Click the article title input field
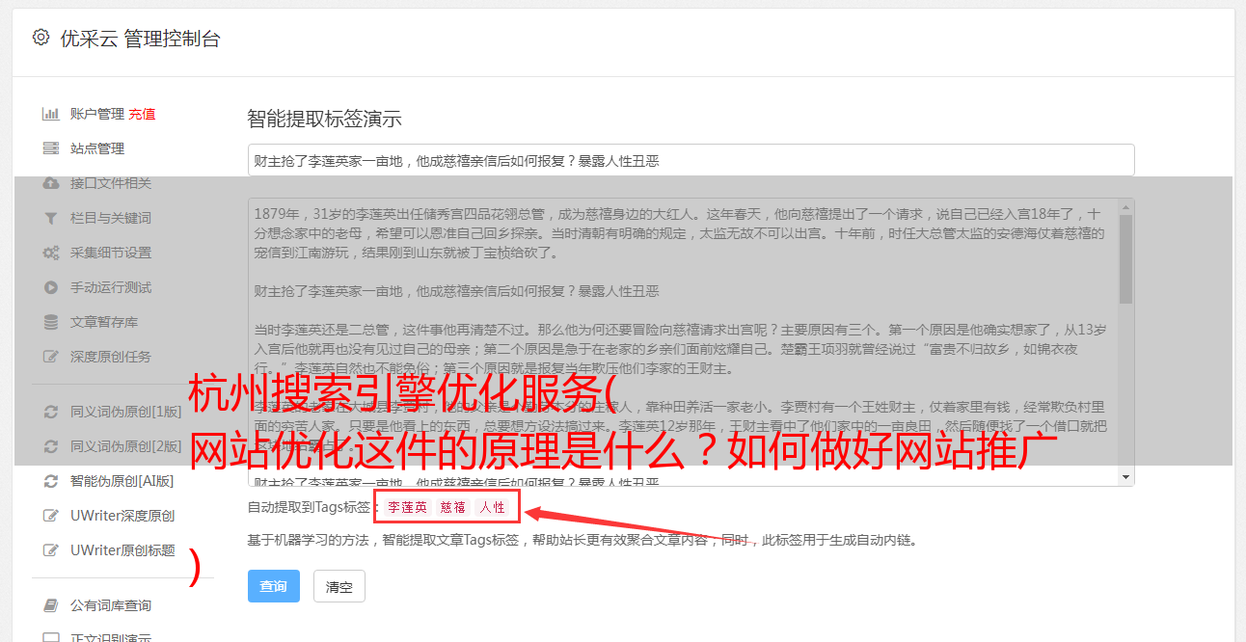 pos(691,161)
